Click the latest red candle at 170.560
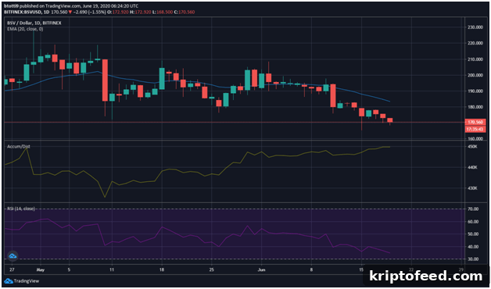Viewport: 491px width, 289px height. tap(390, 120)
